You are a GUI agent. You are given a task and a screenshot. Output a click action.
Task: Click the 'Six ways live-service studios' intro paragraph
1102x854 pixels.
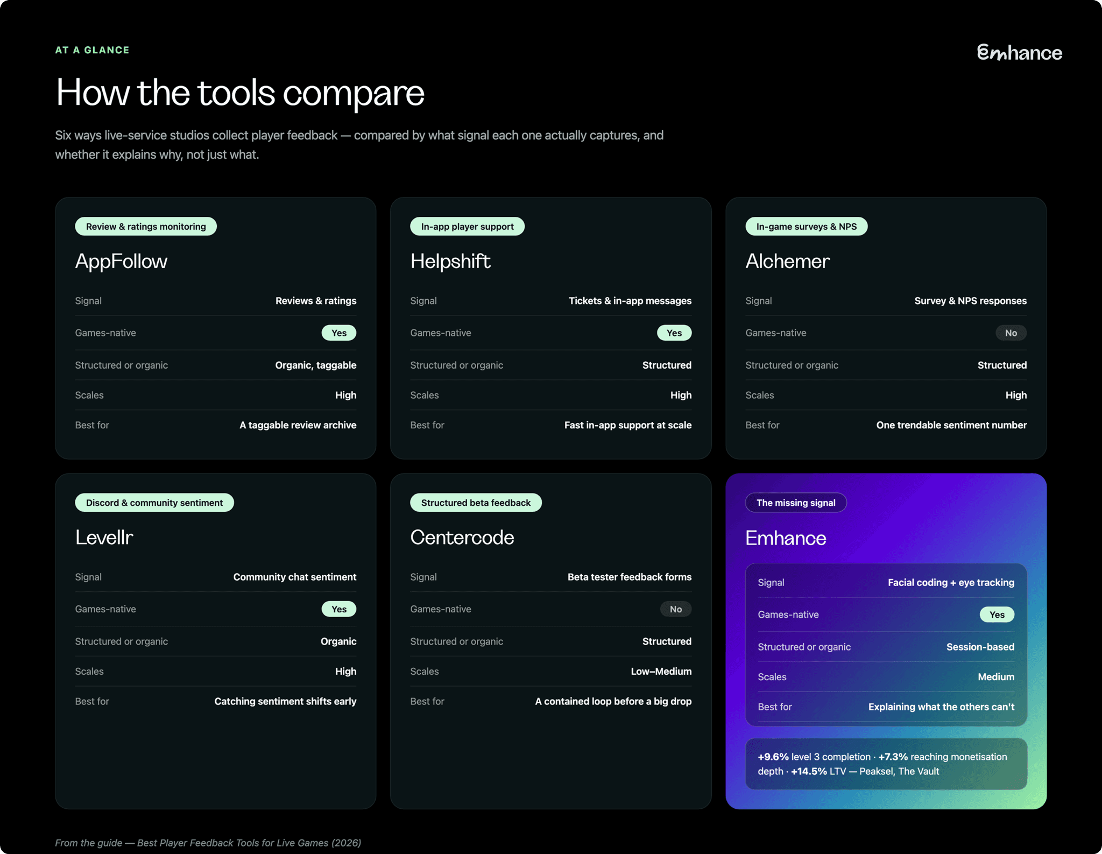[359, 145]
